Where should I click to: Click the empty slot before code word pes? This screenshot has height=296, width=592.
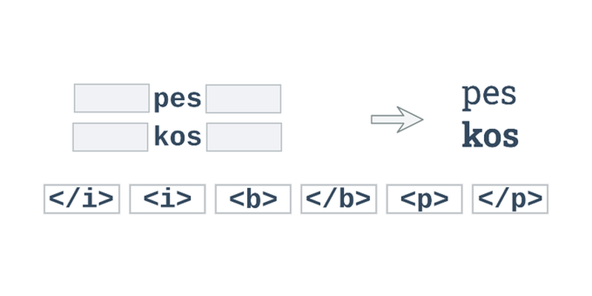[x=112, y=98]
